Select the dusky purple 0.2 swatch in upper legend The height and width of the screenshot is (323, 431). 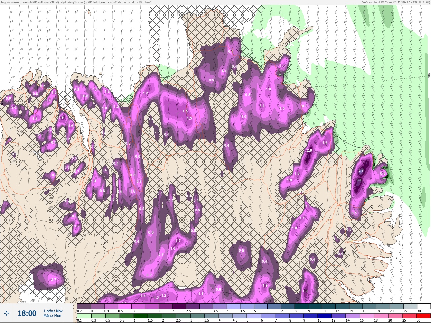coord(84,306)
